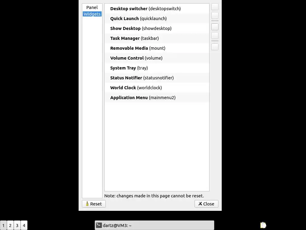Switch to desktop 1 in the pager

(x=3, y=225)
